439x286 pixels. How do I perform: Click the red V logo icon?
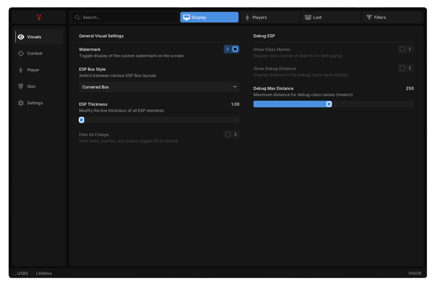tap(39, 17)
